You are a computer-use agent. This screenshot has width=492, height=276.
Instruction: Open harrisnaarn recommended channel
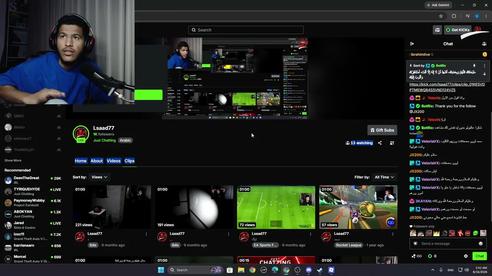point(33,248)
